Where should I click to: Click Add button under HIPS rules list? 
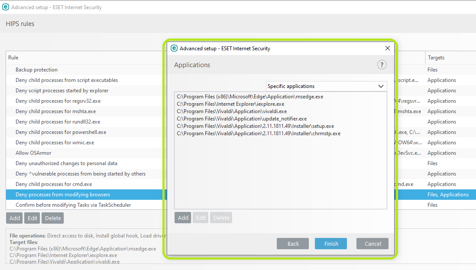14,218
